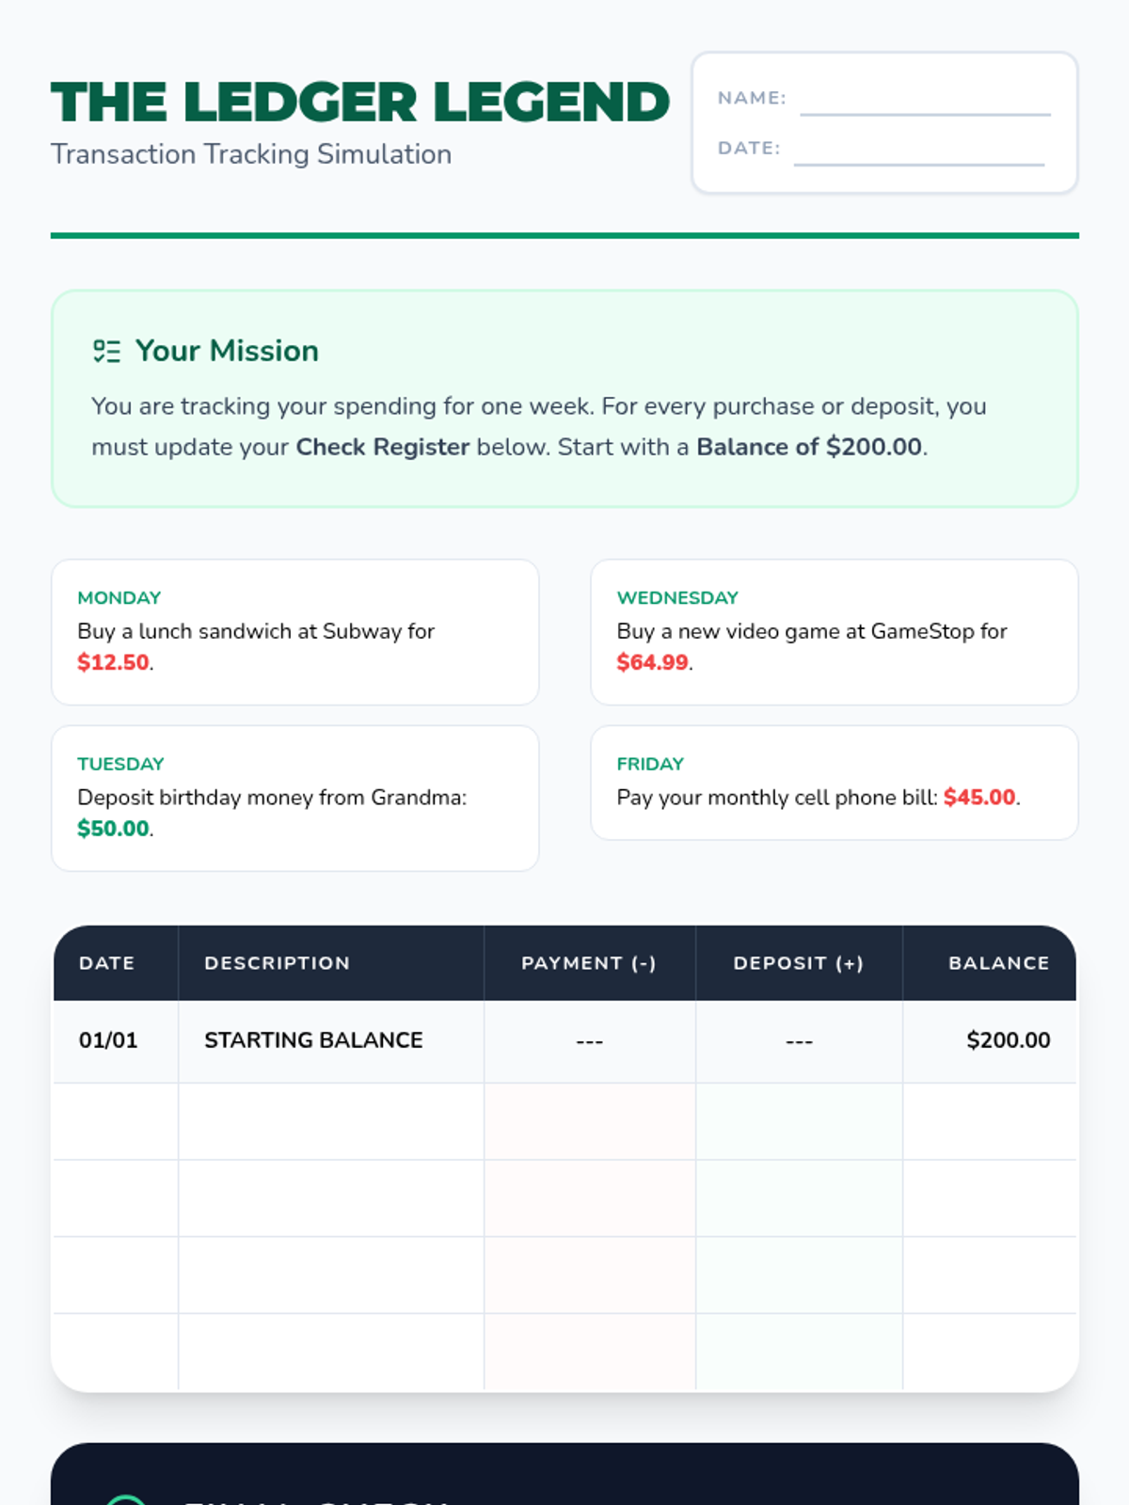Click first empty row's Payment cell
The width and height of the screenshot is (1129, 1505).
pos(590,1121)
